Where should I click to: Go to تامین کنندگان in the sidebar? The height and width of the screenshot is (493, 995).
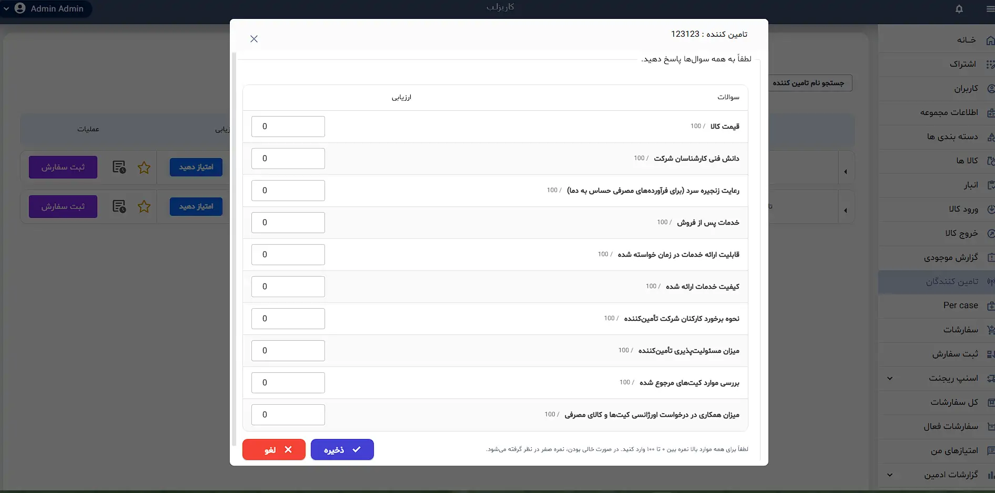pyautogui.click(x=937, y=281)
